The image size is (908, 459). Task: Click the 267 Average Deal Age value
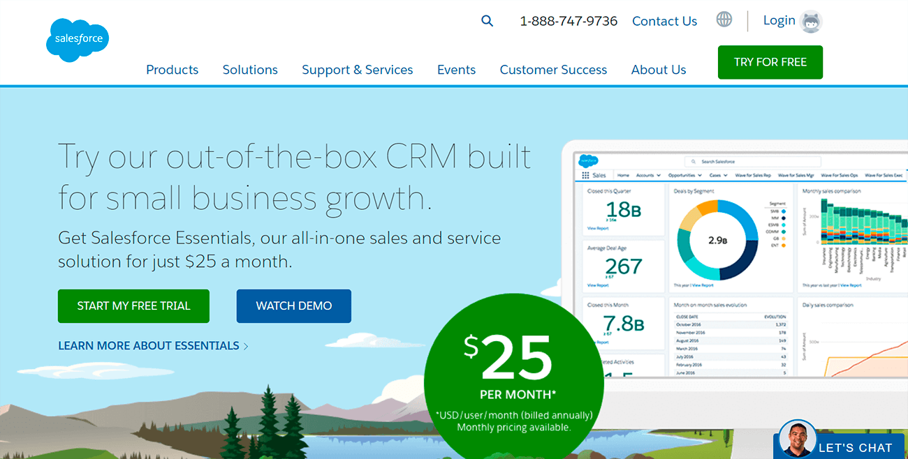pos(624,266)
